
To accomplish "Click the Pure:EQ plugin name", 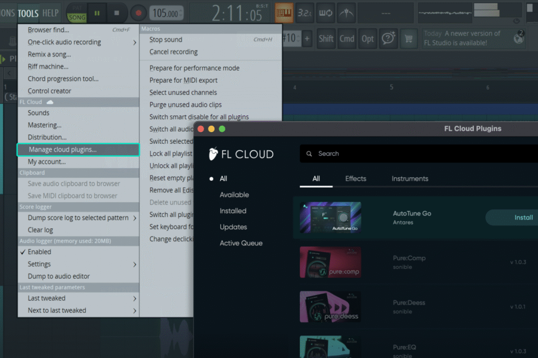I will click(405, 347).
